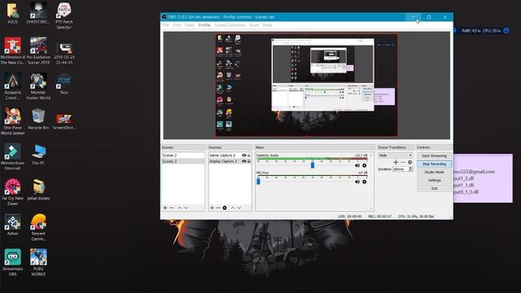Open the Profile menu
The image size is (521, 293).
pyautogui.click(x=204, y=25)
